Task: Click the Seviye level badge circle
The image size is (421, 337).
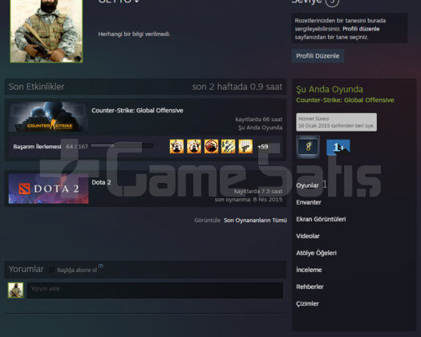Action: pyautogui.click(x=332, y=2)
